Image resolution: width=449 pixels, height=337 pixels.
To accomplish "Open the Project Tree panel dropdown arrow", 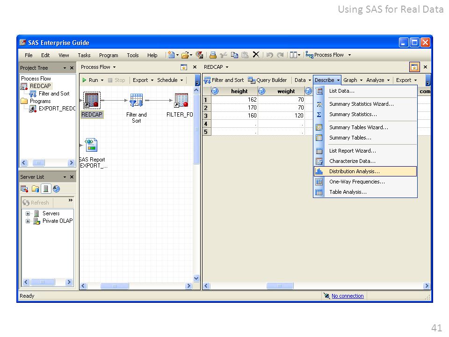I will point(65,68).
